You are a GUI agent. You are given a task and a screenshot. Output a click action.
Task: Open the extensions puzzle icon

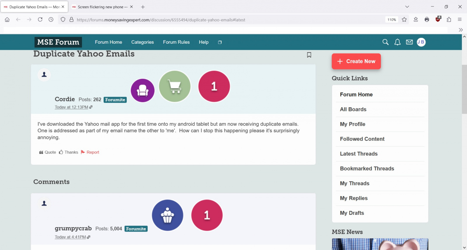point(449,20)
